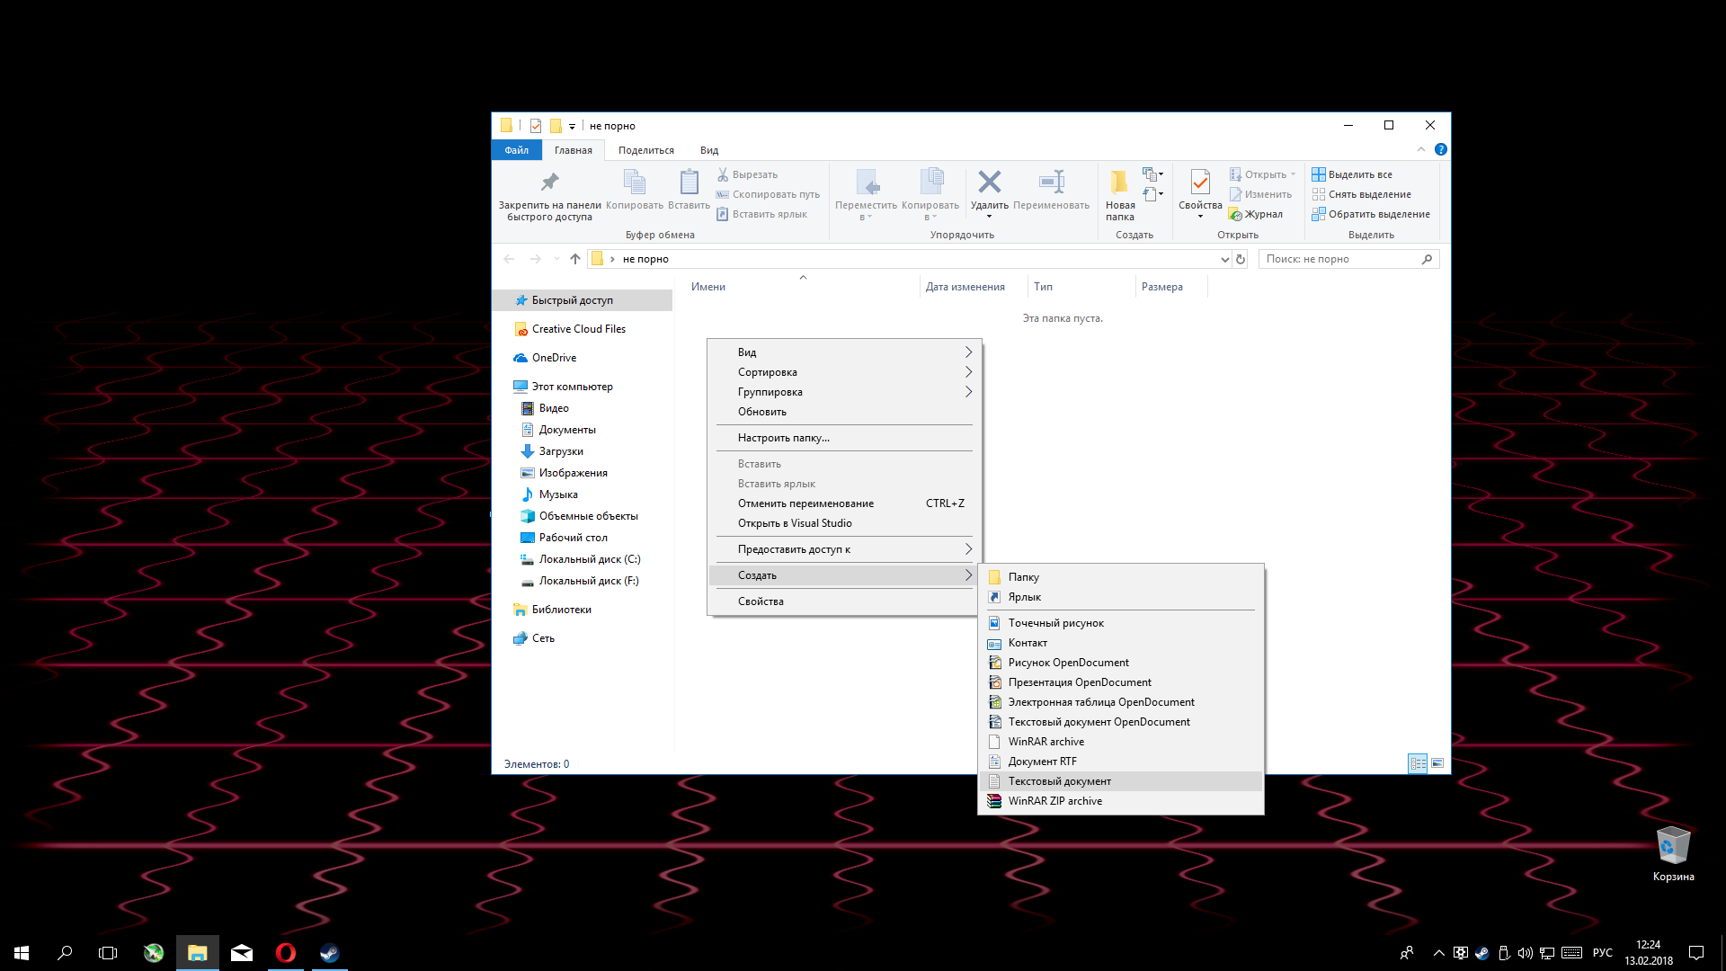
Task: Click the Rename (Переименовать) icon
Action: tap(1051, 183)
